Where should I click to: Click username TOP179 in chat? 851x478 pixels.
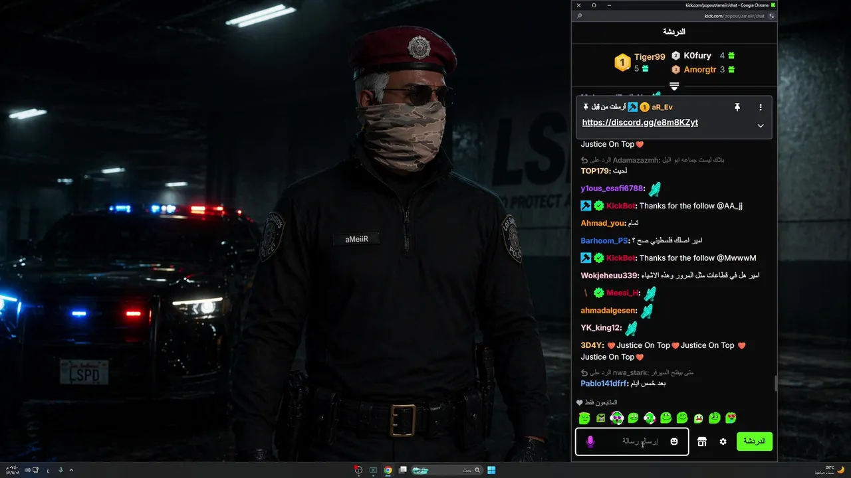pyautogui.click(x=595, y=171)
